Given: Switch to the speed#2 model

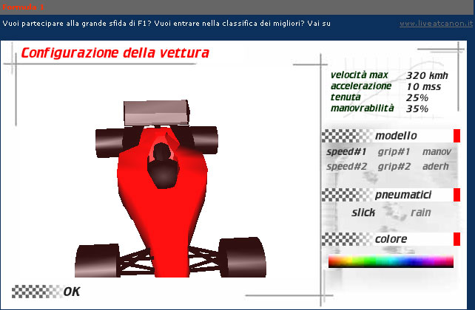Looking at the screenshot, I should coord(346,166).
